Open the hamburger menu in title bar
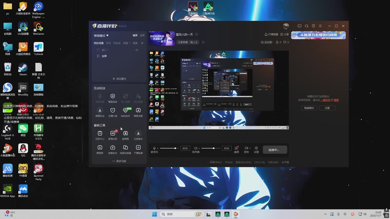The width and height of the screenshot is (390, 219). (x=320, y=26)
